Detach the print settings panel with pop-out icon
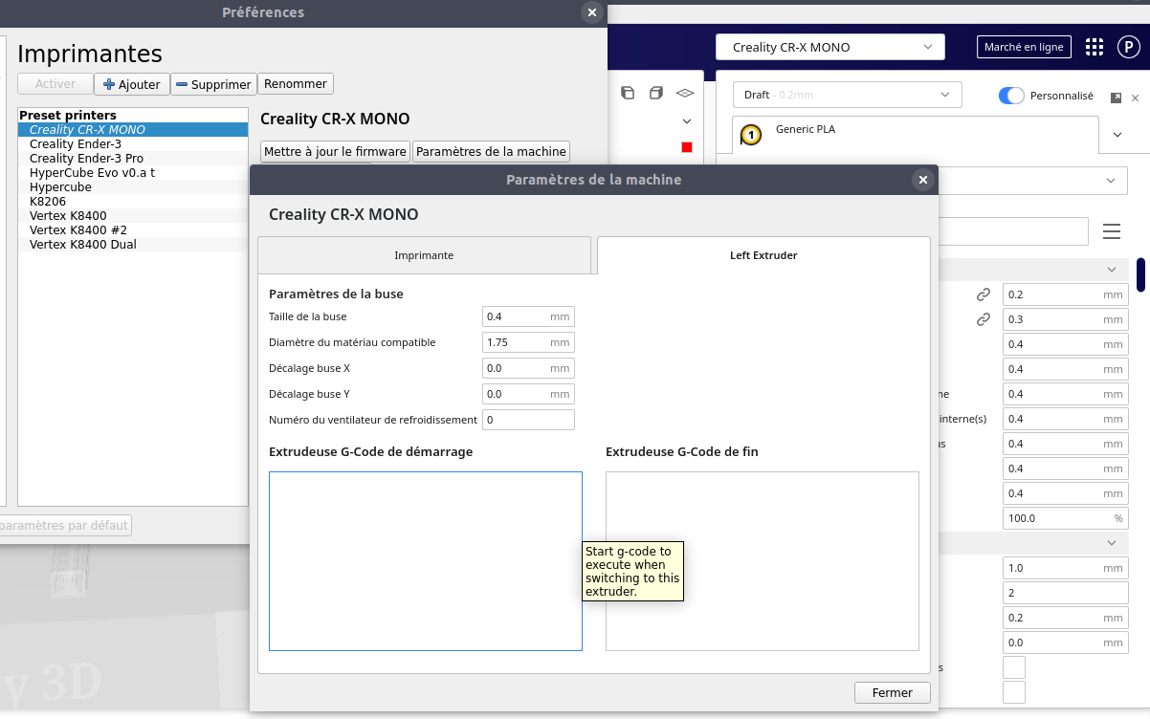Image resolution: width=1150 pixels, height=719 pixels. tap(1116, 98)
